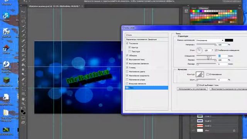This screenshot has height=139, width=247.
Task: Open the collapsed panel icon beside swatches
Action: (x=186, y=11)
